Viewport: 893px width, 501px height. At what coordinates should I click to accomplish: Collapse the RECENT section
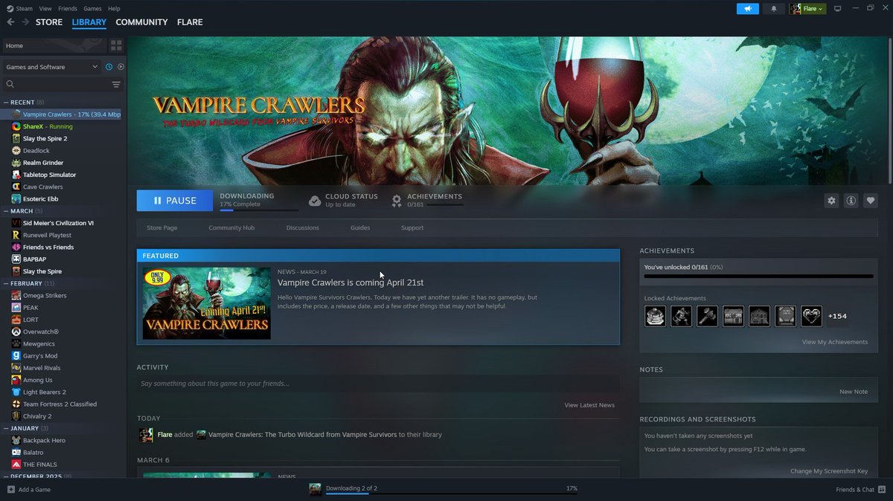pos(6,102)
